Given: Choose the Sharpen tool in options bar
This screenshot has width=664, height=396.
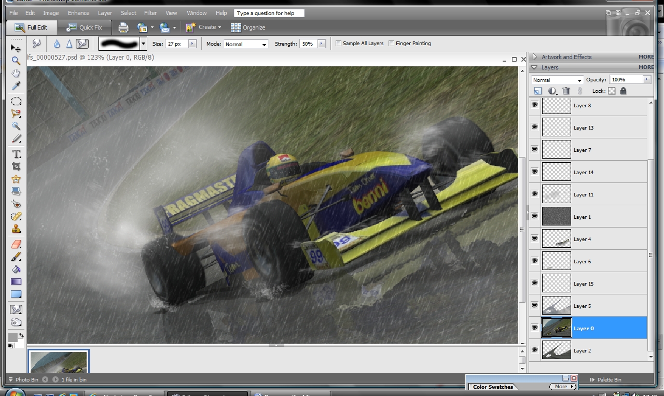Looking at the screenshot, I should click(69, 44).
